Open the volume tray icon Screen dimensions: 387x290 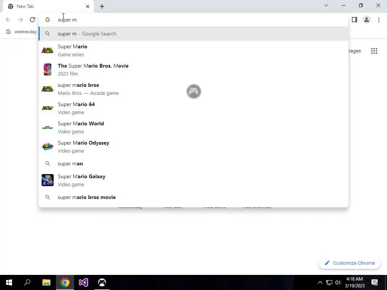point(338,282)
